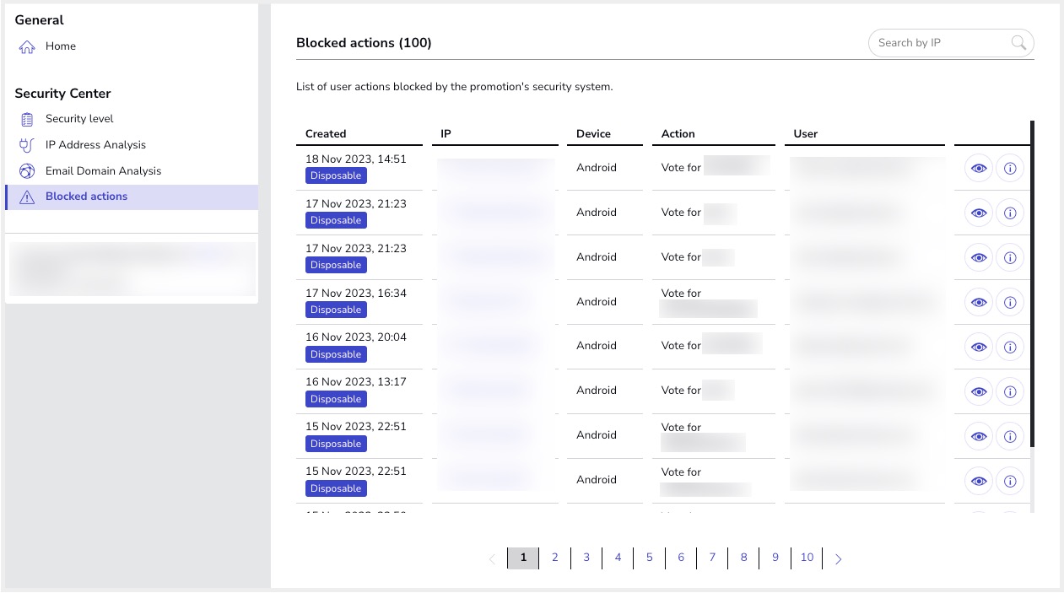Go to next page using right chevron
The width and height of the screenshot is (1064, 593).
point(838,558)
